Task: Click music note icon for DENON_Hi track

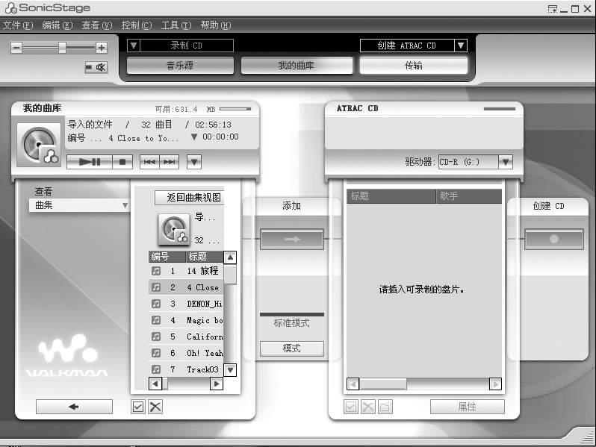Action: coord(156,304)
